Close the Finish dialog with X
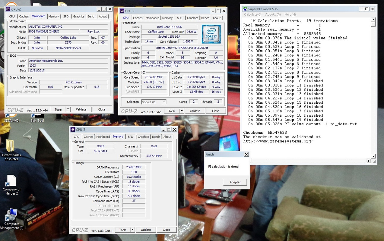Image resolution: width=384 pixels, height=241 pixels. (246, 154)
